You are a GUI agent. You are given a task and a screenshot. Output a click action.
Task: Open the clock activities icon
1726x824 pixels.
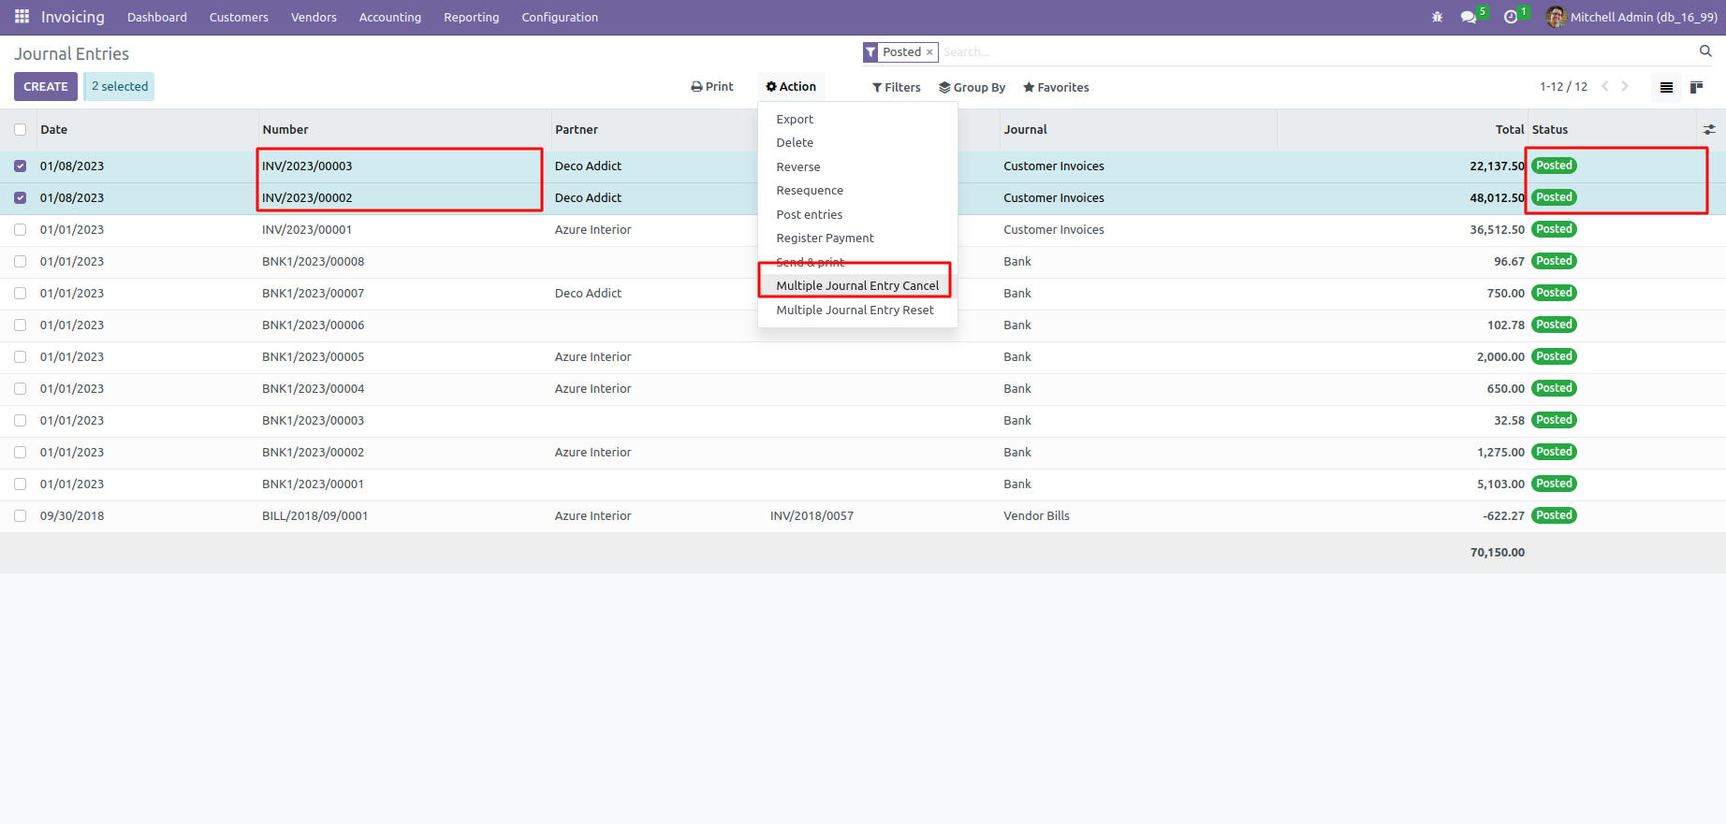point(1510,17)
